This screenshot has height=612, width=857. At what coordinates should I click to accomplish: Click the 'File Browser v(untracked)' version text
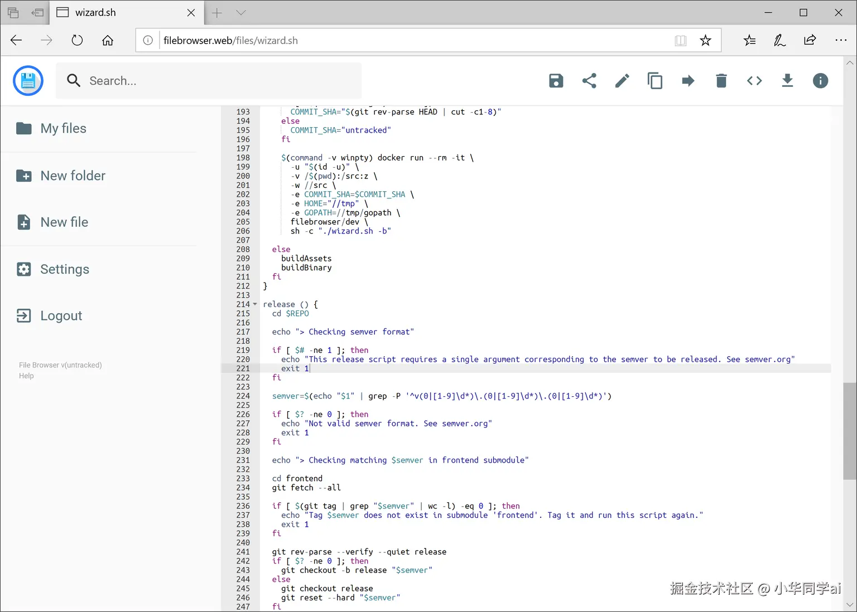[60, 365]
